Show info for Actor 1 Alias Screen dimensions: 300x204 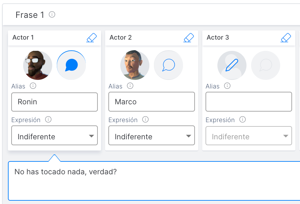pyautogui.click(x=33, y=85)
